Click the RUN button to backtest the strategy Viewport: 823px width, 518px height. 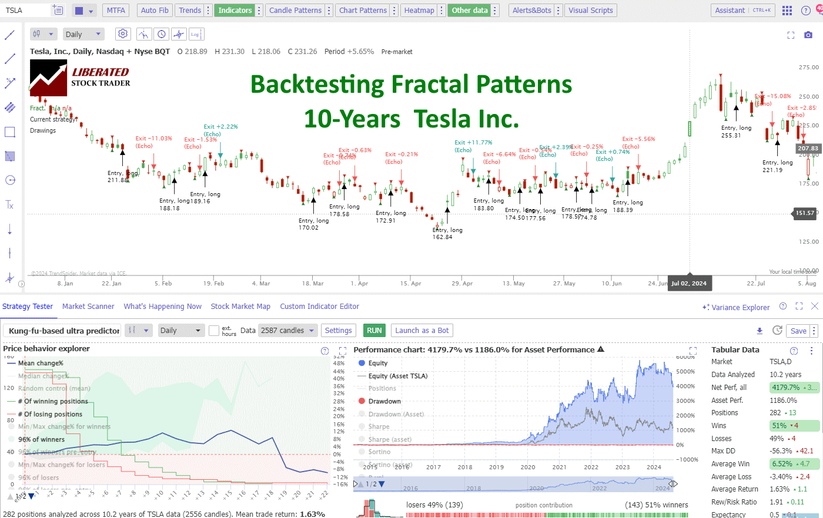(x=374, y=330)
